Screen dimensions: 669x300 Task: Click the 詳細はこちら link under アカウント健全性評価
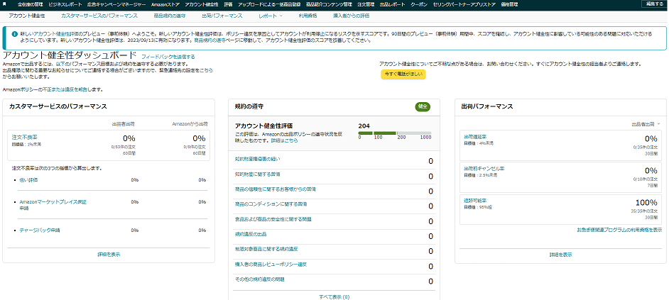point(285,140)
